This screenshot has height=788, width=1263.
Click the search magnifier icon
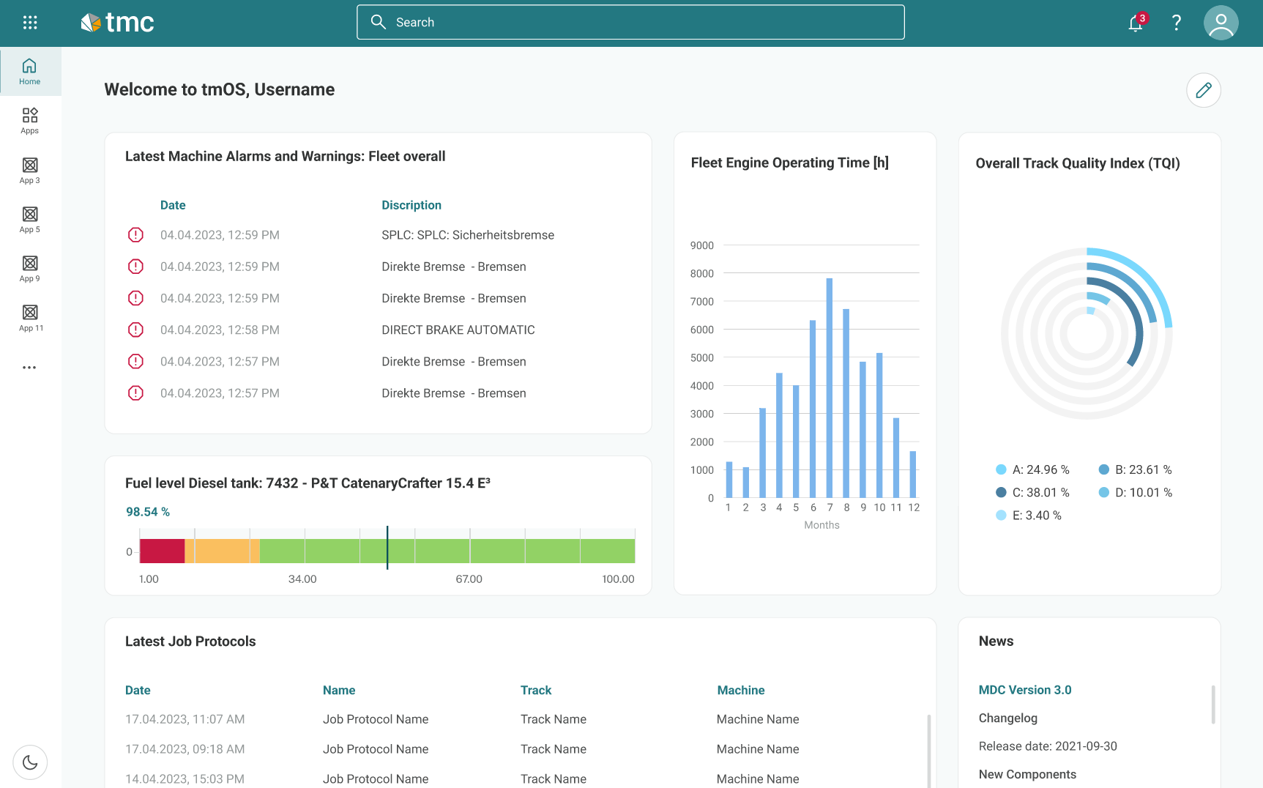click(379, 22)
